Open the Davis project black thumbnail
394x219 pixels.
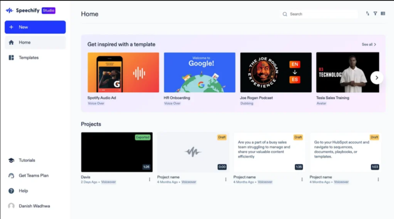coord(117,152)
